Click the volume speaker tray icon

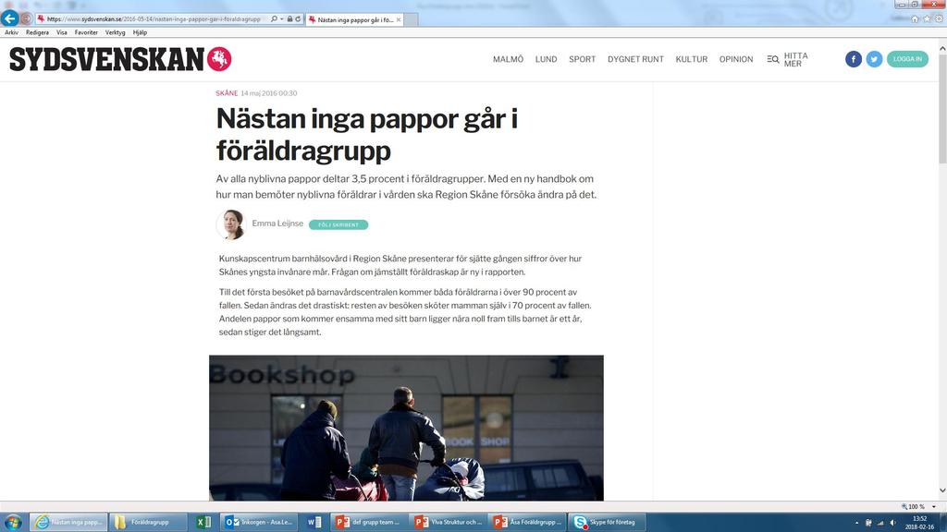[892, 523]
